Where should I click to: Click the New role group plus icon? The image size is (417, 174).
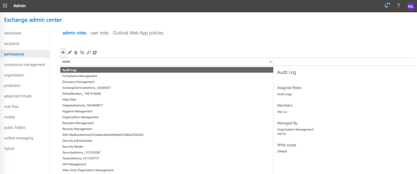tap(63, 52)
